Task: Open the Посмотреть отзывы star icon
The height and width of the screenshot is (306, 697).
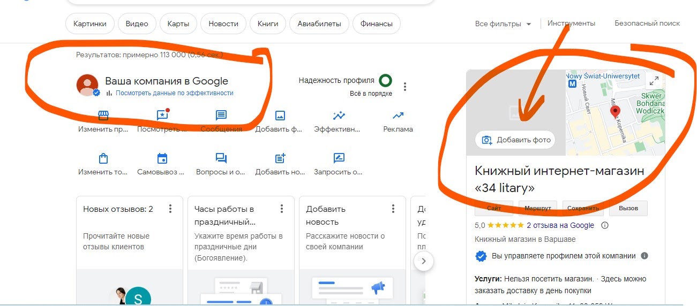Action: 162,116
